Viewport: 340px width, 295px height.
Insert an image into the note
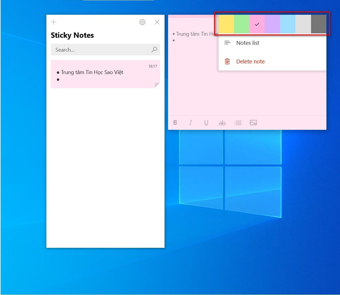(x=253, y=123)
